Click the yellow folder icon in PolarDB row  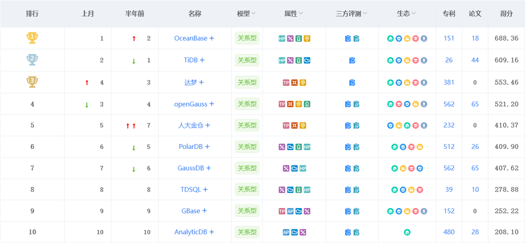point(420,147)
